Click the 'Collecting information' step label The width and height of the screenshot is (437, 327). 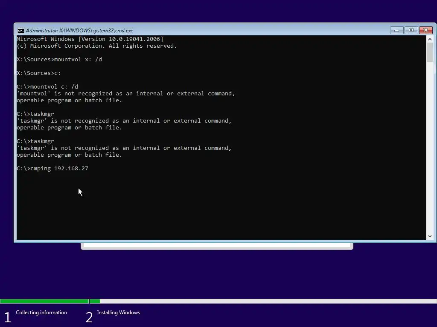point(41,313)
